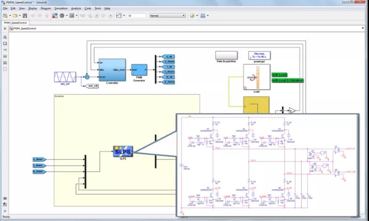
Task: Click the Step Back simulation button
Action: 89,16
